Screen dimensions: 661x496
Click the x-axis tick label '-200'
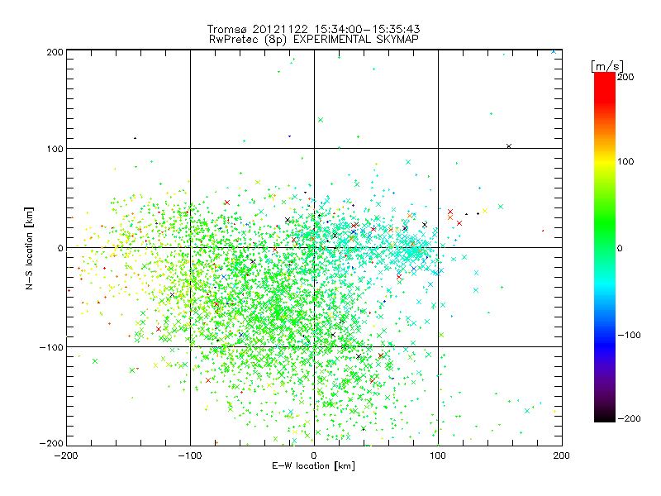(66, 455)
